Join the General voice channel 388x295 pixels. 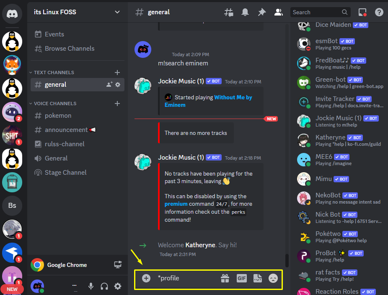click(77, 158)
